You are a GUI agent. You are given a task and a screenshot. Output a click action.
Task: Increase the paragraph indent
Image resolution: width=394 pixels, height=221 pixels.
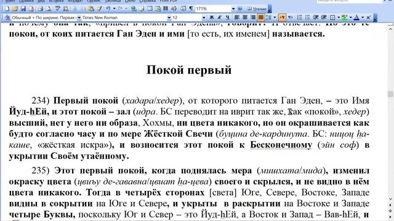pyautogui.click(x=324, y=18)
